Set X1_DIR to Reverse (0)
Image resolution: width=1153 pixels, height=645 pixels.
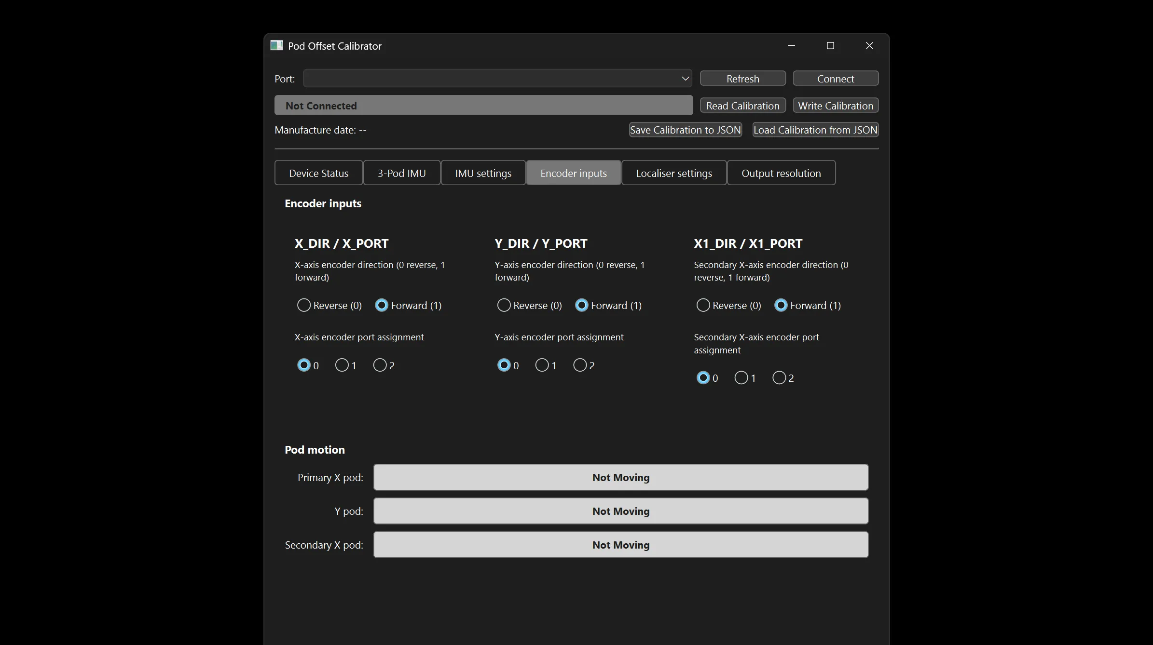[x=728, y=305]
